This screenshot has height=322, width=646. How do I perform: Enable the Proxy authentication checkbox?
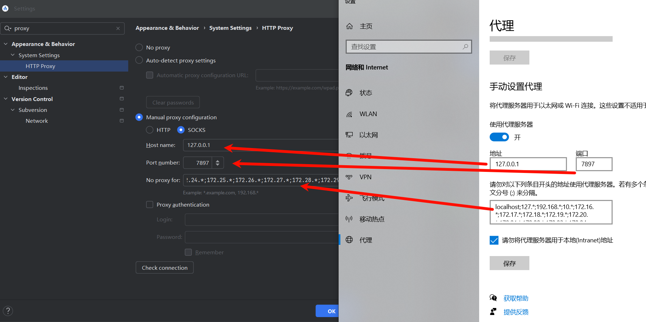point(150,204)
